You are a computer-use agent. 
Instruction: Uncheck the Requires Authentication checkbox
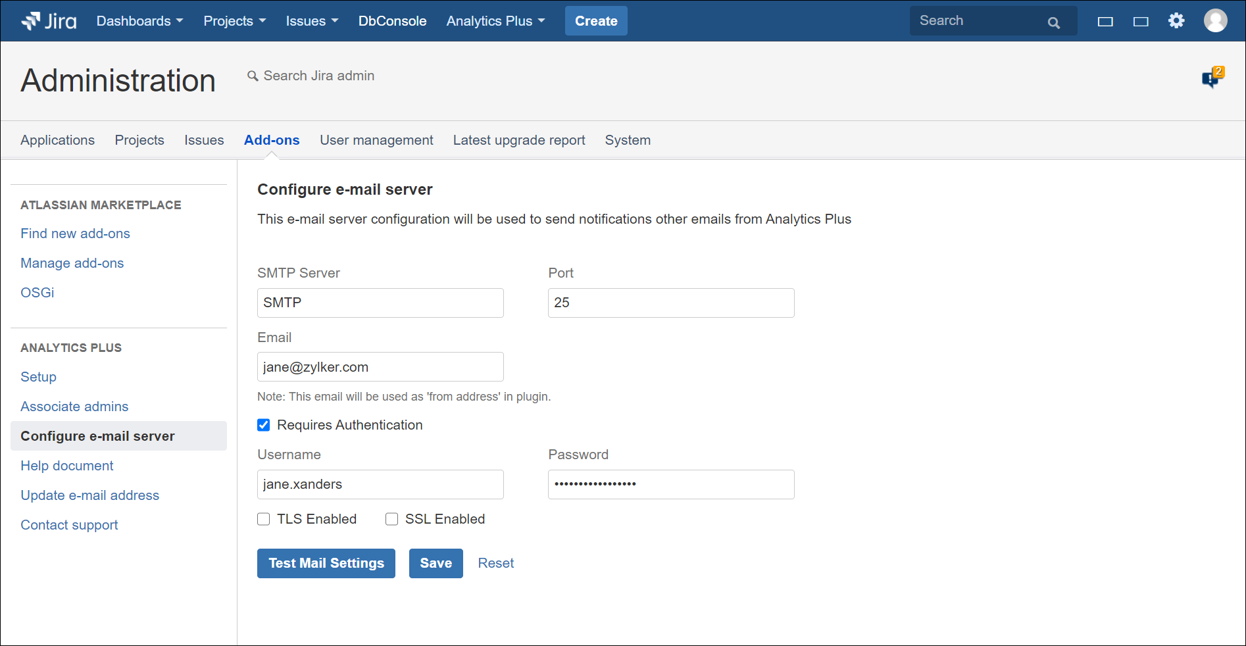tap(264, 425)
